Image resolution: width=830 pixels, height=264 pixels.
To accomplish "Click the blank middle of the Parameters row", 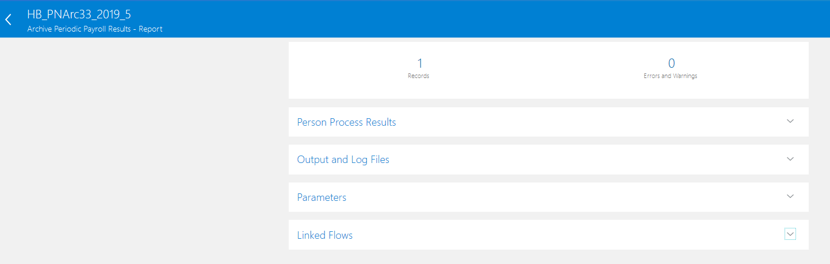I will click(546, 197).
